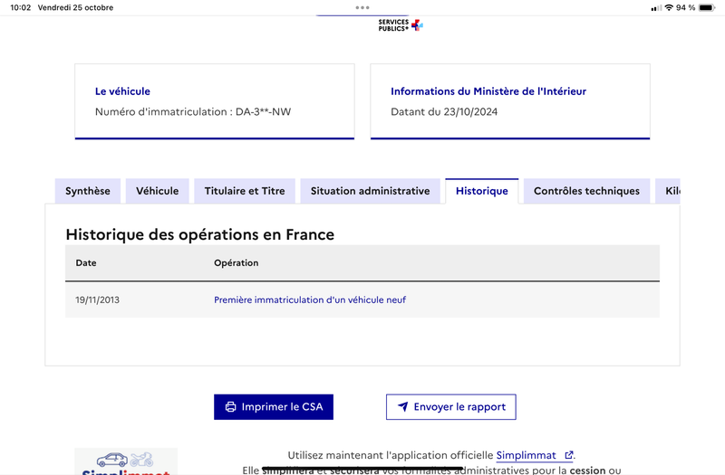
Task: Select the Historique tab
Action: [482, 191]
